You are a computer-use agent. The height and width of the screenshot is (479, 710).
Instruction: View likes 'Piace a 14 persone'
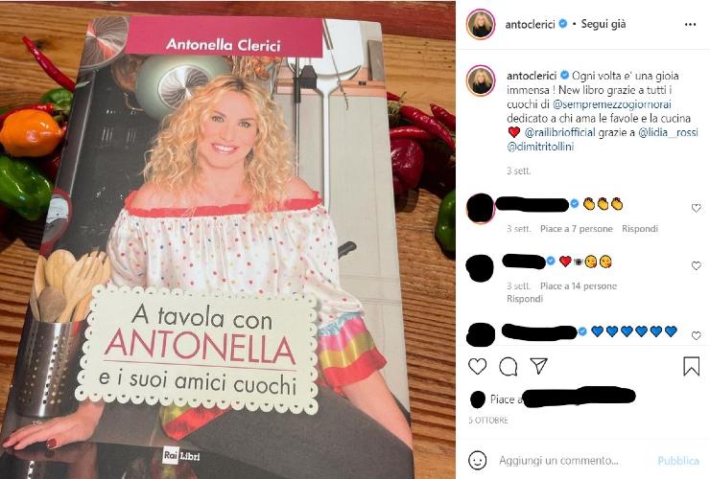click(579, 285)
